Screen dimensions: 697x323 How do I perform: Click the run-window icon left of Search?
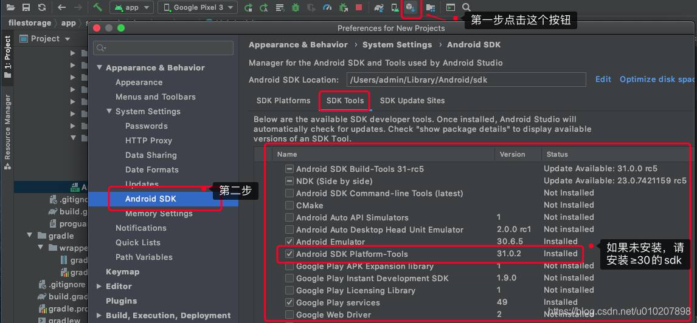[451, 7]
